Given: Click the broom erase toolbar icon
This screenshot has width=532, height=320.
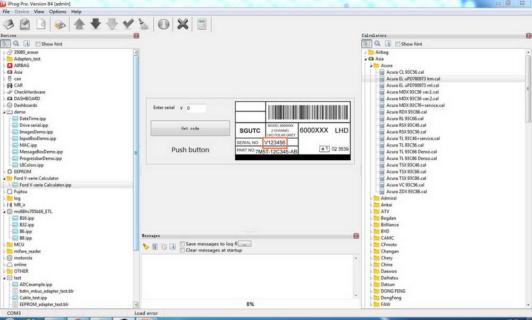Looking at the screenshot, I should (x=144, y=24).
